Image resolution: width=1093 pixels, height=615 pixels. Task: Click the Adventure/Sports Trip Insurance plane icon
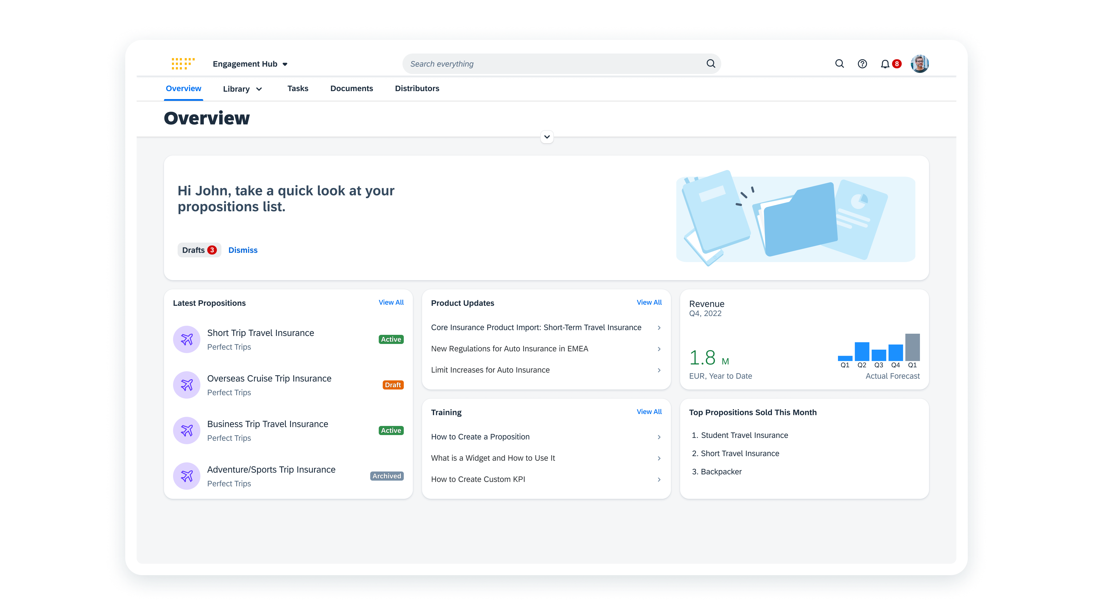pos(187,476)
